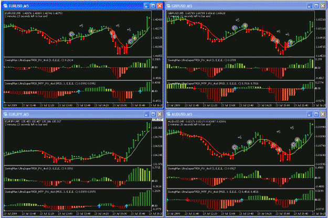Select UltraSuperTRIX_MTF_PV_4col label in EURJPY window
The height and width of the screenshot is (218, 328).
[x=50, y=192]
